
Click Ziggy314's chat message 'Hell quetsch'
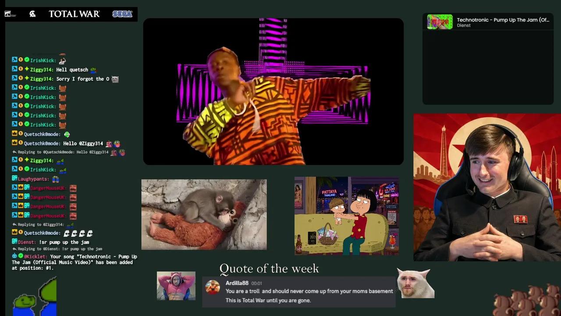point(72,70)
